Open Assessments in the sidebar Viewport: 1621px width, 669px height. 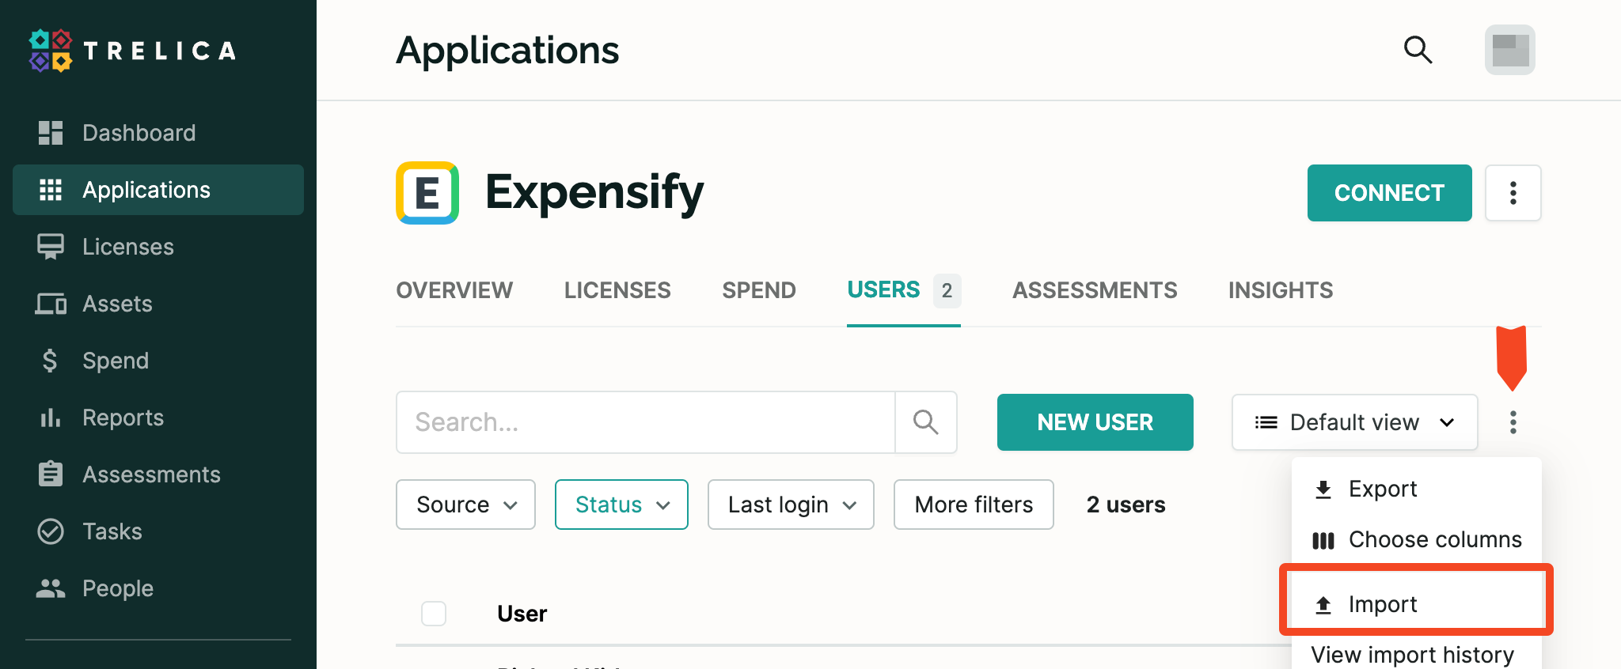pyautogui.click(x=158, y=474)
